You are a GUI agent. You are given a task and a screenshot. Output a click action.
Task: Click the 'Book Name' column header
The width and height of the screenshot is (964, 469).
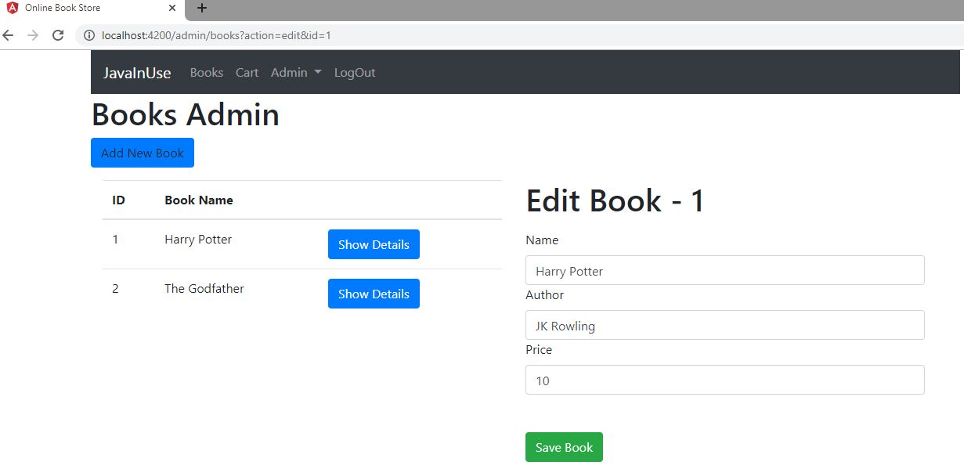[199, 200]
